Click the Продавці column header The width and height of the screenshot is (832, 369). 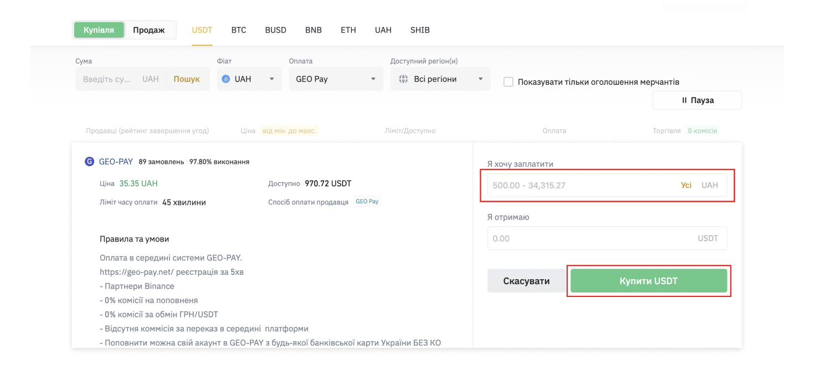point(147,131)
